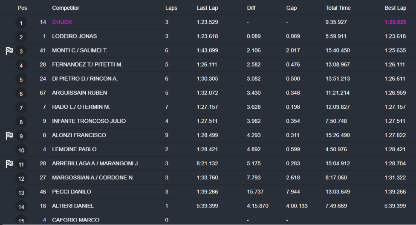416x225 pixels.
Task: Select competitor CHUCK in purple
Action: coord(62,22)
